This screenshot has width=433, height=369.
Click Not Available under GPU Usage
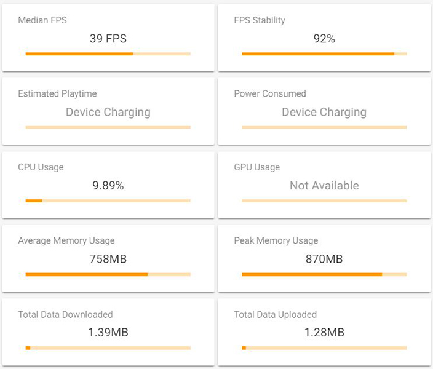[324, 185]
